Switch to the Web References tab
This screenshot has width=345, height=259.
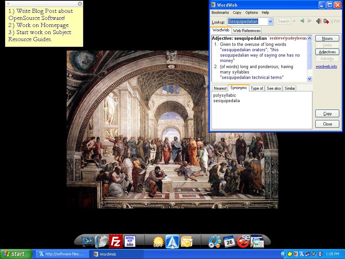(247, 31)
